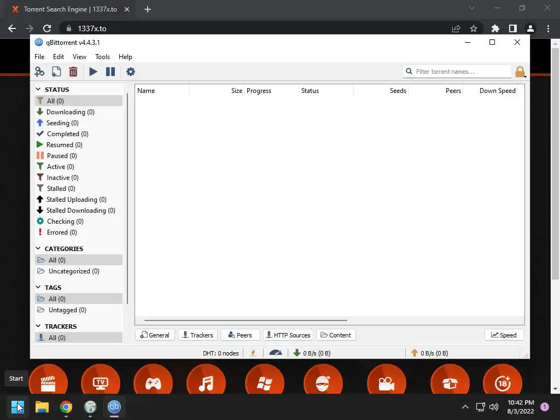Screen dimensions: 560x420
Task: Click the Add Torrent File toolbar icon
Action: pos(56,72)
